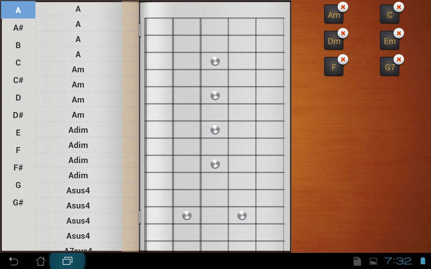Tap the Android back arrow icon

click(x=13, y=261)
